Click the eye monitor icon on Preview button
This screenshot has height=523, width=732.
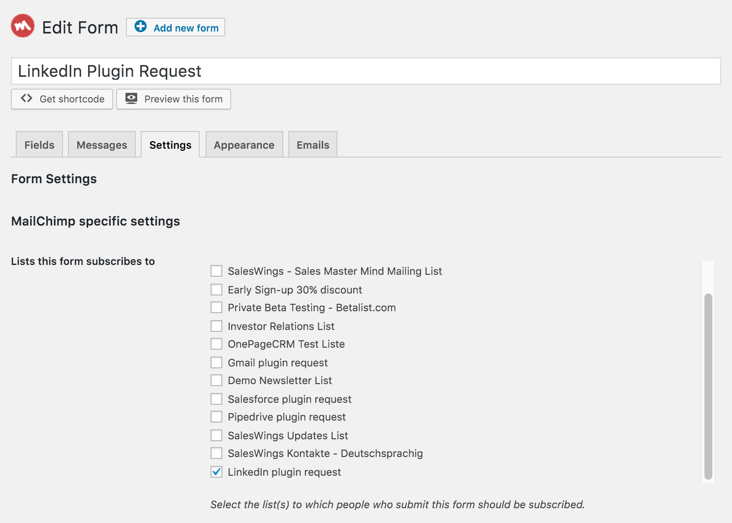(x=131, y=98)
